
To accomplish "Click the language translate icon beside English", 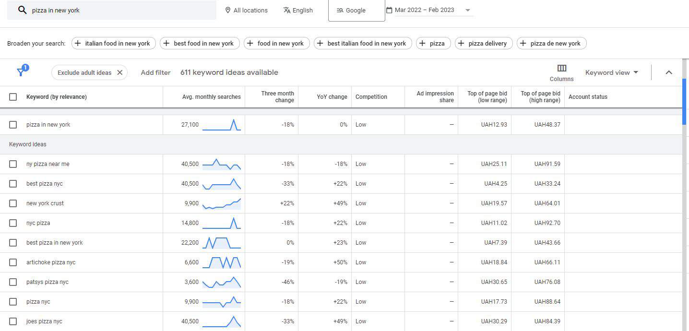I will [287, 10].
